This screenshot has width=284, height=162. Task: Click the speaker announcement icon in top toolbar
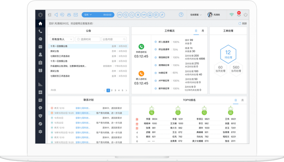56,15
